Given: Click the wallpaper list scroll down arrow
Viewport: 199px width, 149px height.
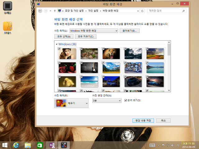Looking at the screenshot, I should 169,90.
